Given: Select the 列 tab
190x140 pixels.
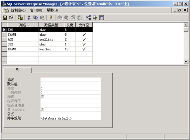Looking at the screenshot, I should 17,70.
